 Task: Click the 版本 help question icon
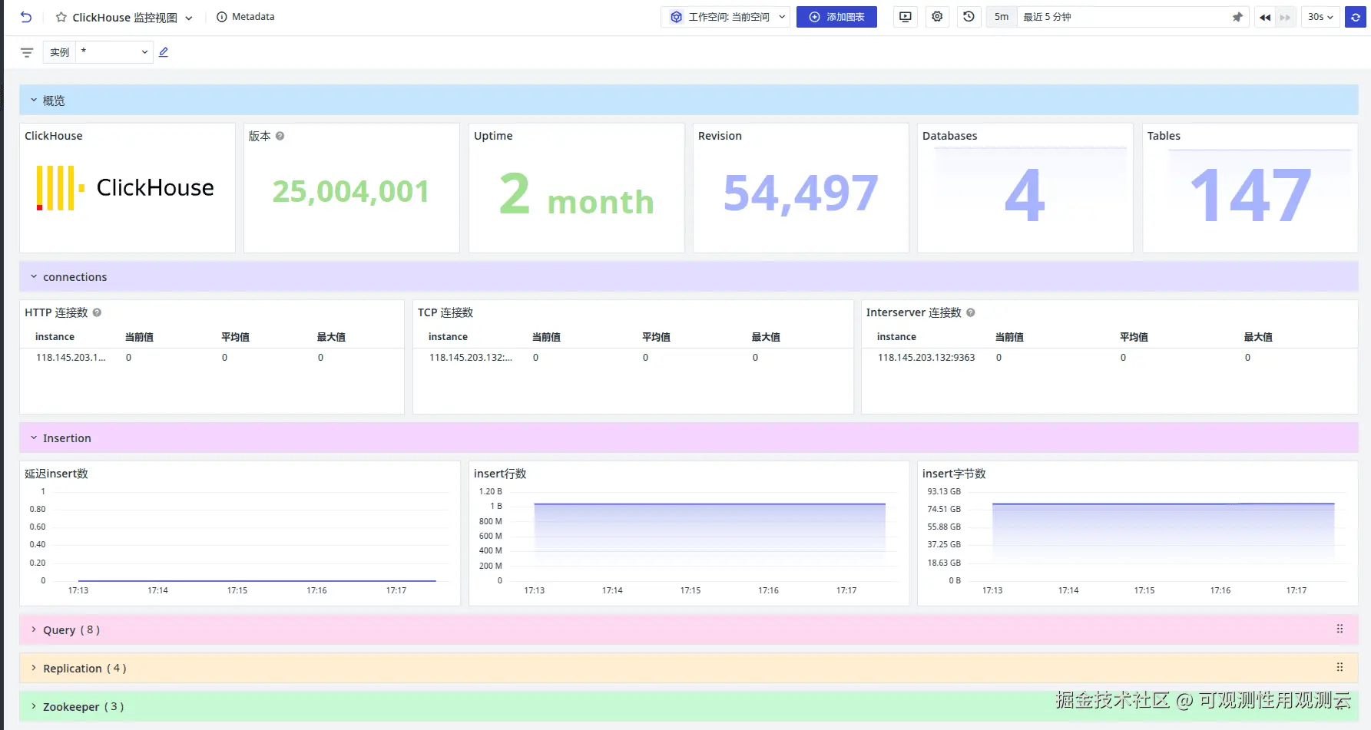pos(280,136)
